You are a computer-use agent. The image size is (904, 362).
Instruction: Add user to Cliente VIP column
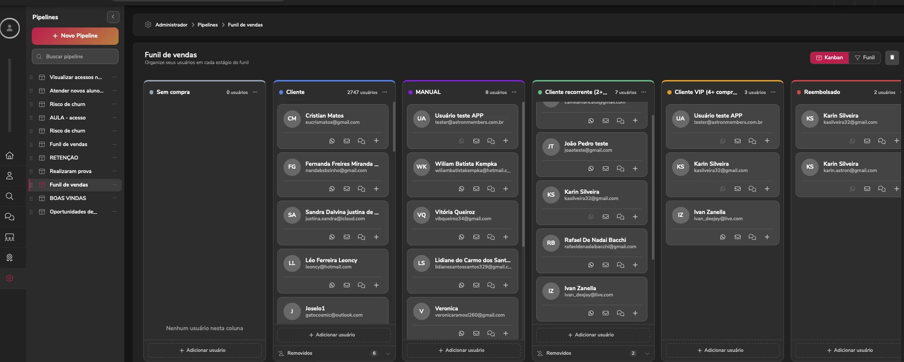(723, 350)
